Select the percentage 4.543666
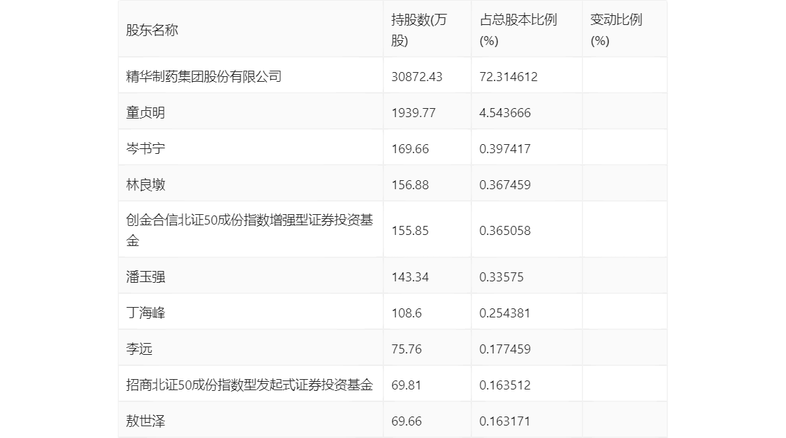Viewport: 786px width, 438px height. 505,113
